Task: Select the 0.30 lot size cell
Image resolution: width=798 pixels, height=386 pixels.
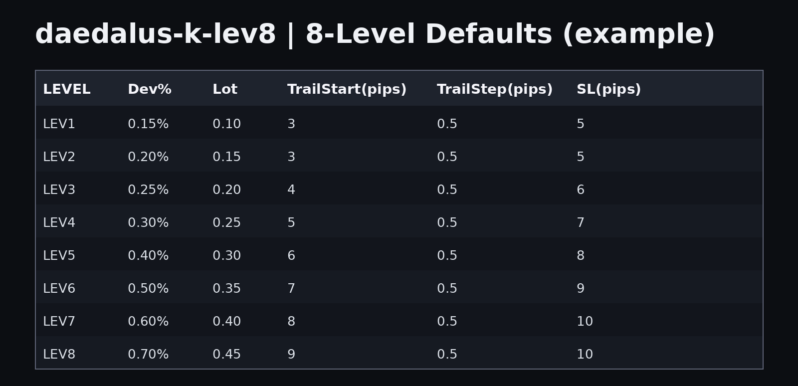Action: [x=226, y=256]
